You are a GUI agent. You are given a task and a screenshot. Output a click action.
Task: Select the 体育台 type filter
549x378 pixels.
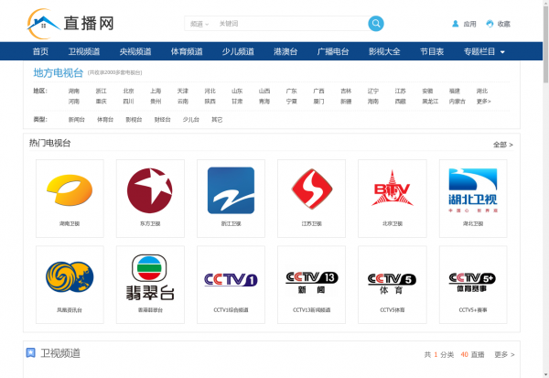[x=105, y=120]
